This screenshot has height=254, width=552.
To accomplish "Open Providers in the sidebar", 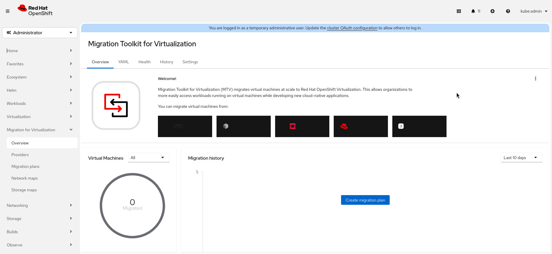I will coord(42,155).
